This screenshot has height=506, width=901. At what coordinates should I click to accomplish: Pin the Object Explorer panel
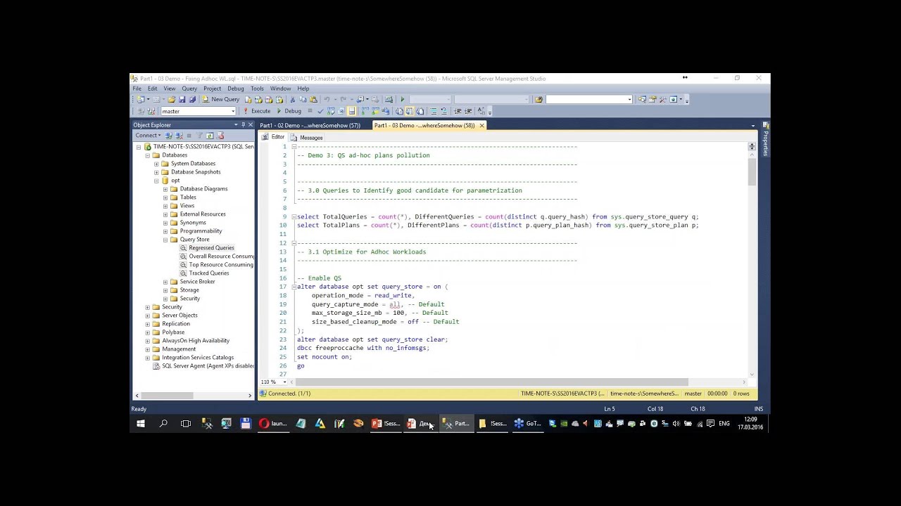coord(243,125)
